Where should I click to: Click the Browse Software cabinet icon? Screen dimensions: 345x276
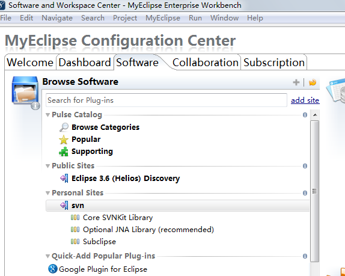click(x=26, y=93)
